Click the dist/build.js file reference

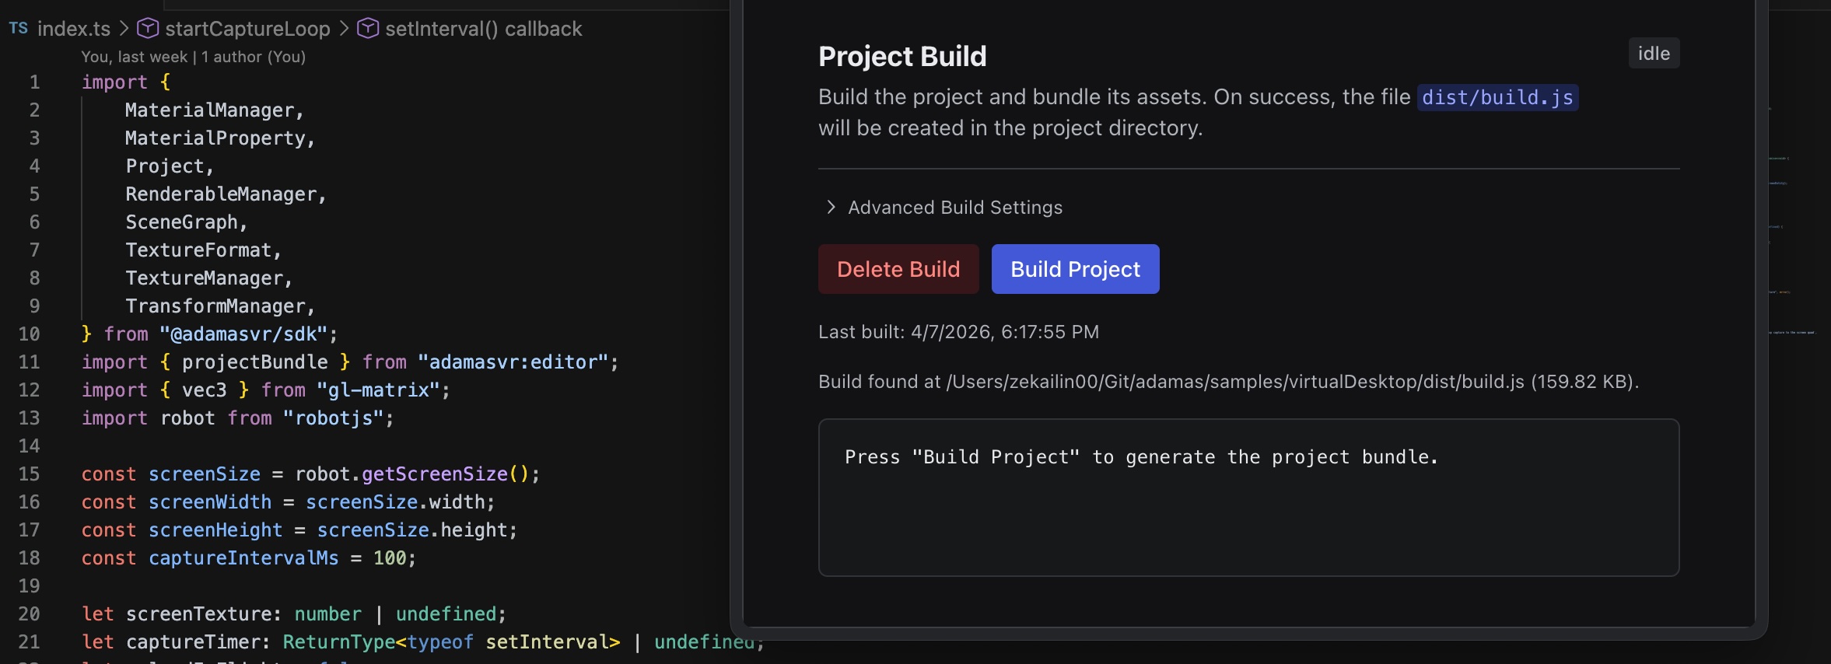coord(1497,97)
